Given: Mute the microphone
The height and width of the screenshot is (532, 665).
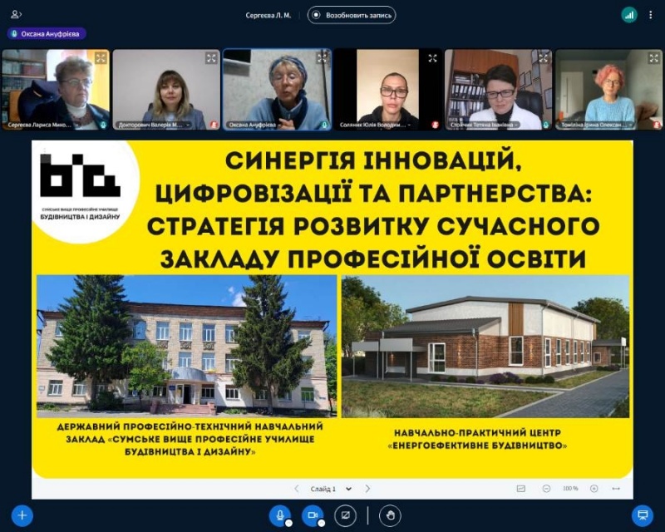Looking at the screenshot, I should coord(280,515).
